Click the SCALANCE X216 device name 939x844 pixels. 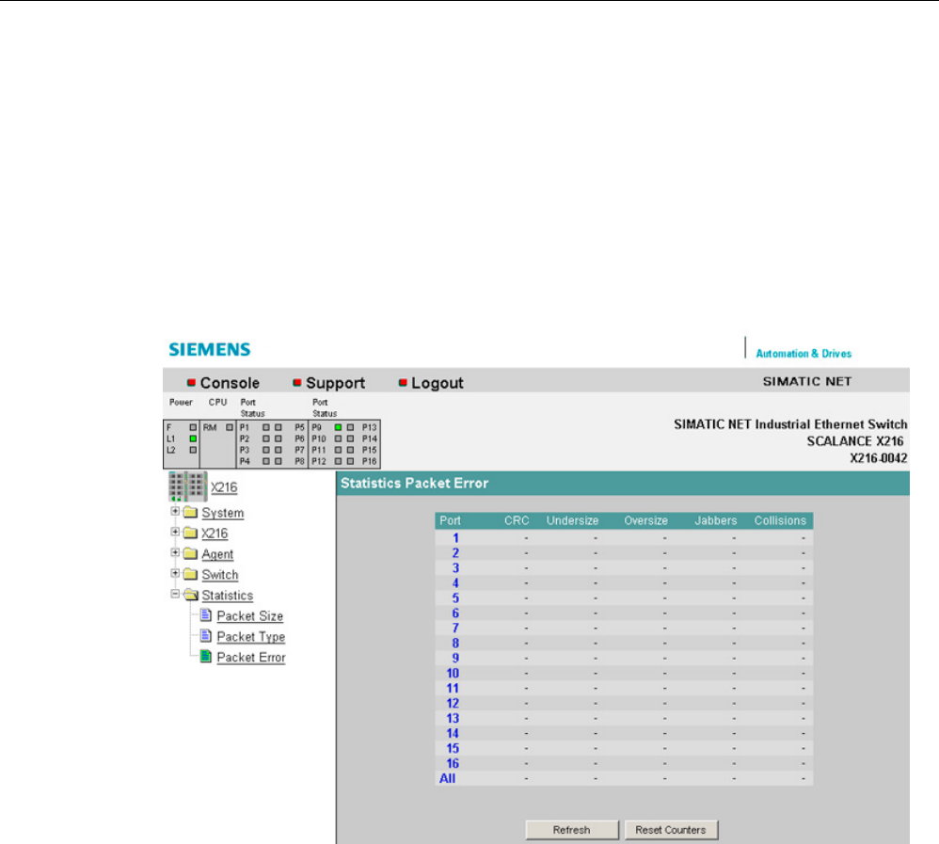click(x=855, y=441)
